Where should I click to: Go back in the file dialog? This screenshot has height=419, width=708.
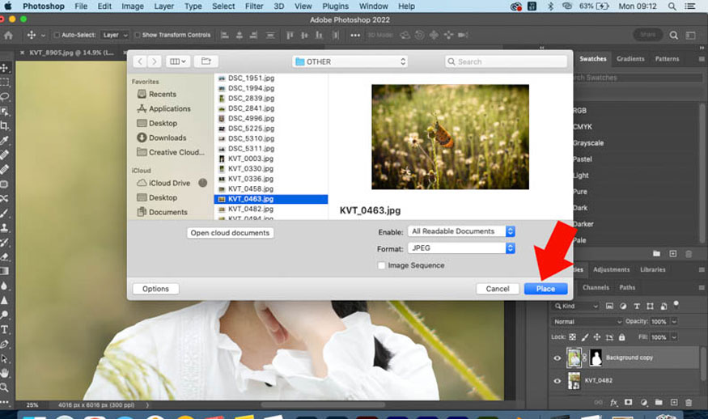click(x=140, y=61)
